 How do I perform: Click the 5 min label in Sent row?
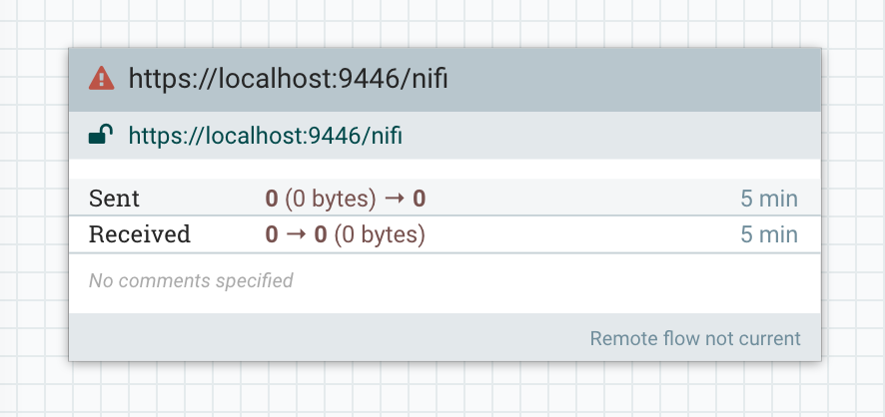(769, 199)
